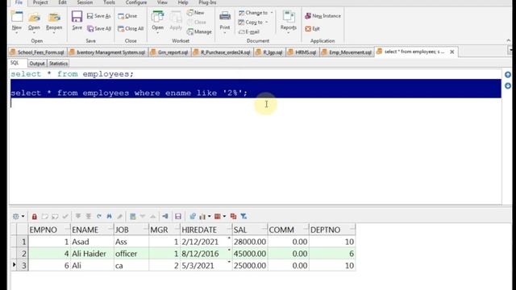Viewport: 516px width, 290px height.
Task: Open the Tools menu
Action: (x=109, y=2)
